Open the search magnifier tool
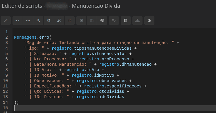Screen dimensions: 216x113 38,21
